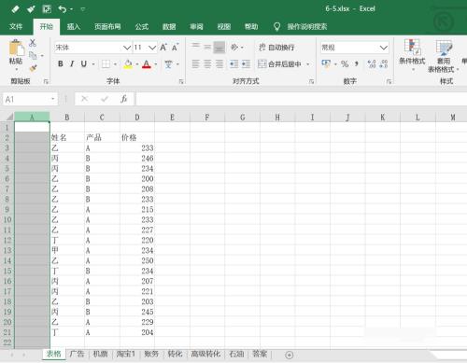Open the font size dropdown showing 11

(152, 48)
